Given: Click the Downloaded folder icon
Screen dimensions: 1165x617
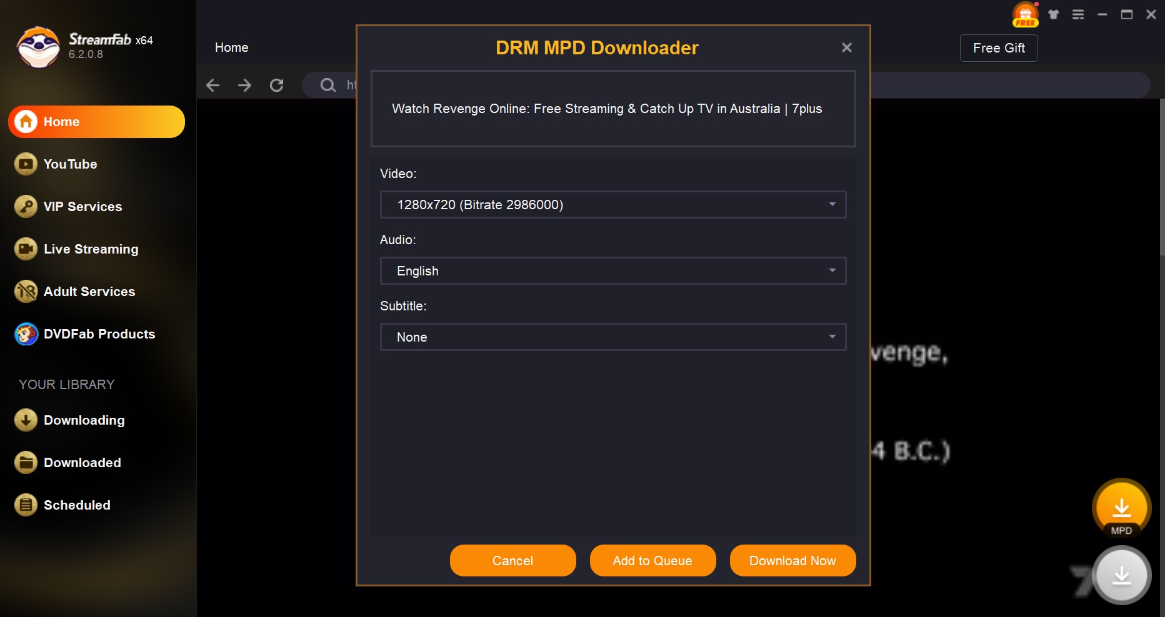Looking at the screenshot, I should pyautogui.click(x=26, y=463).
